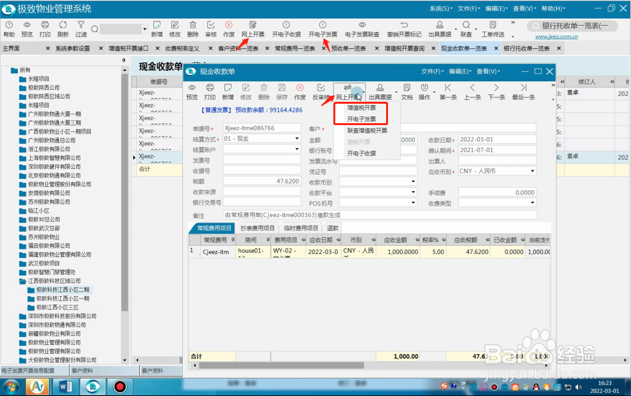Switch to the 银行托收单一览表 tab
The image size is (631, 396).
pos(526,48)
